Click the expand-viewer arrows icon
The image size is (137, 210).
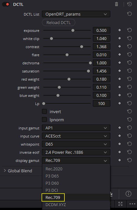(120, 204)
